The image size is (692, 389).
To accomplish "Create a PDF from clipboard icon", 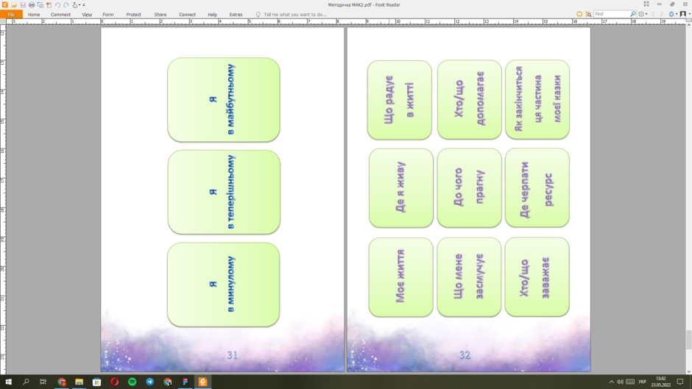I will (49, 5).
